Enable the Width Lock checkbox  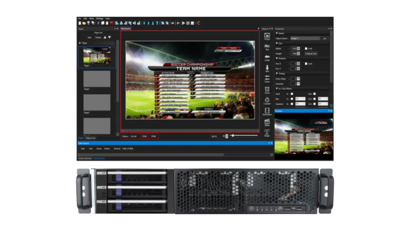tap(306, 49)
